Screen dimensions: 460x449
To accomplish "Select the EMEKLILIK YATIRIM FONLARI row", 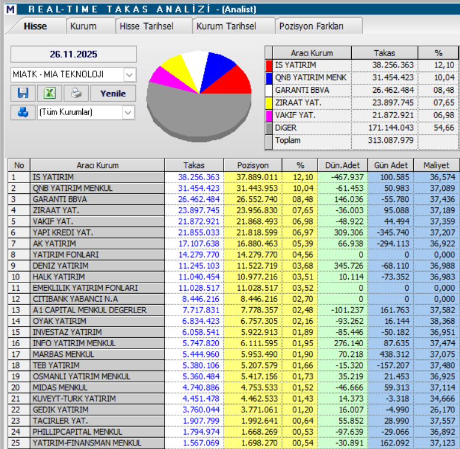I will (234, 288).
